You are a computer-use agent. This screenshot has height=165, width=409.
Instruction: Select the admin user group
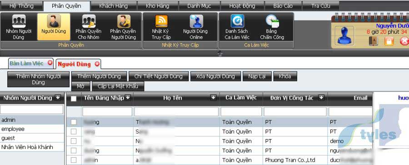(32, 120)
